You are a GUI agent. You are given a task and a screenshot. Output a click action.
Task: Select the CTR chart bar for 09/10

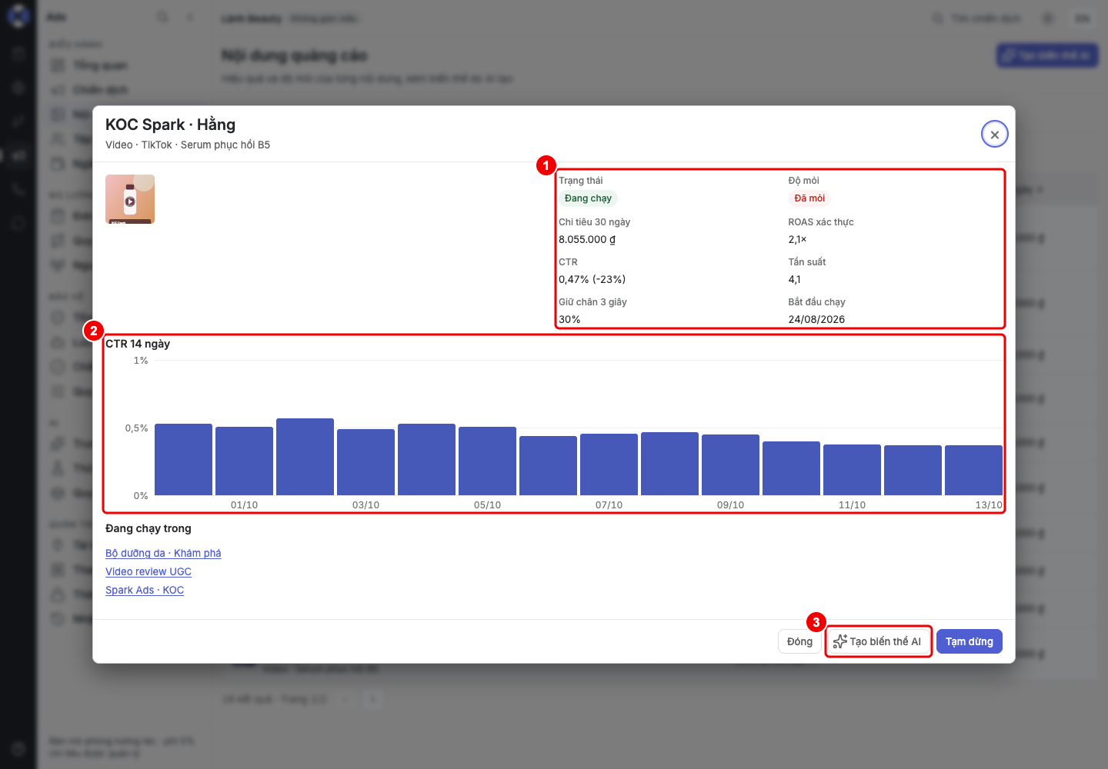730,464
